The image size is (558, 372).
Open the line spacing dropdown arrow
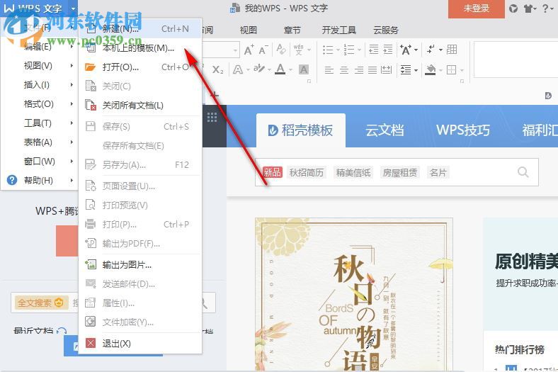pos(416,70)
